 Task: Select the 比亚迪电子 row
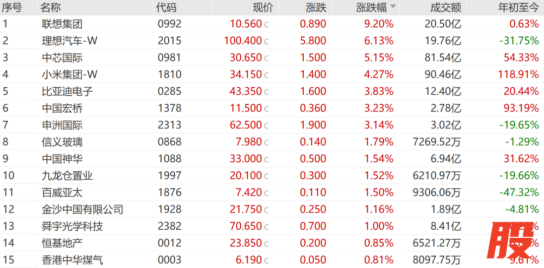click(67, 91)
